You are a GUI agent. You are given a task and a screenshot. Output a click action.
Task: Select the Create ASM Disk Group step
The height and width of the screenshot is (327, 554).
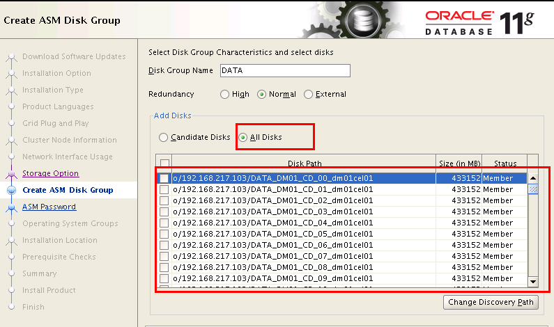(68, 190)
